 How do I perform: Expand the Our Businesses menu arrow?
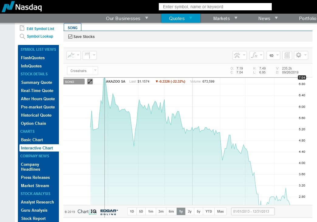147,18
